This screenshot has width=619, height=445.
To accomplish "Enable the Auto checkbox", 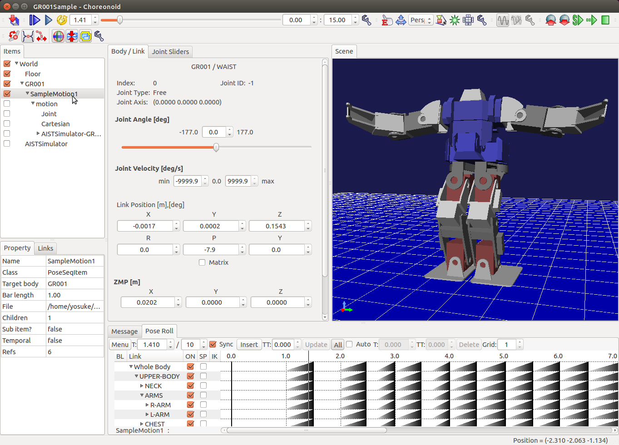I will click(x=349, y=344).
